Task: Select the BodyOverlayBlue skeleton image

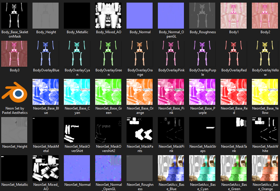Action: (46, 54)
